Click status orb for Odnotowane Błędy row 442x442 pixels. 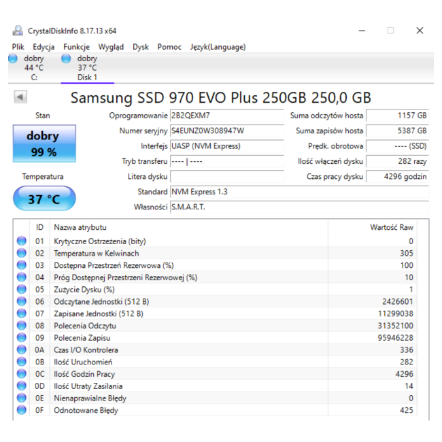[22, 410]
